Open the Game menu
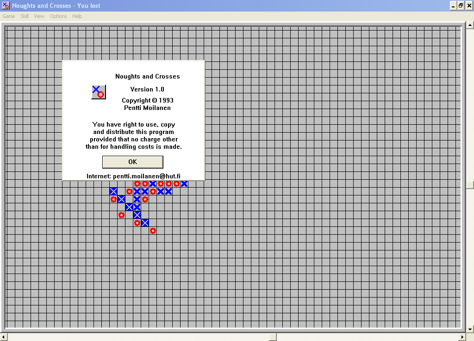 pos(9,16)
